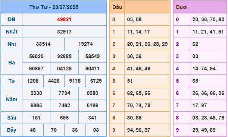Click fifth prize number 7794
Image resolution: width=228 pixels, height=137 pixels.
(x=64, y=93)
